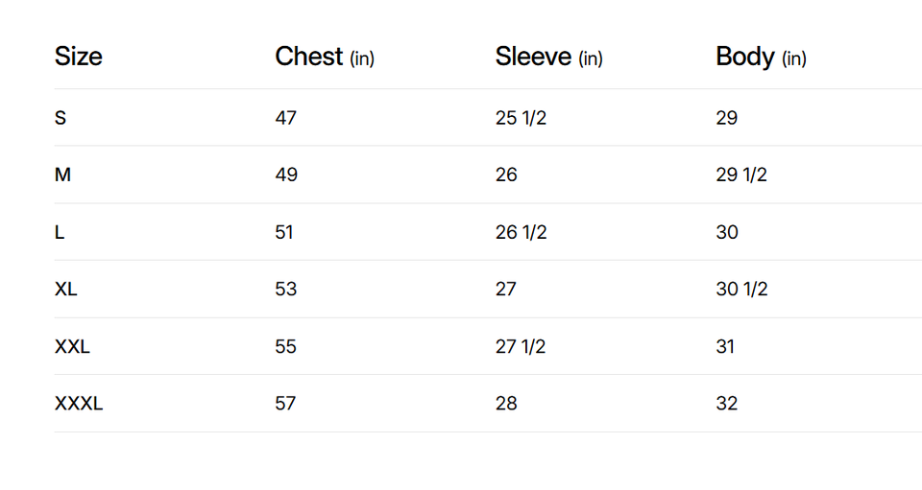The image size is (922, 490).
Task: Click sleeve value 28 in XXXL row
Action: click(506, 404)
